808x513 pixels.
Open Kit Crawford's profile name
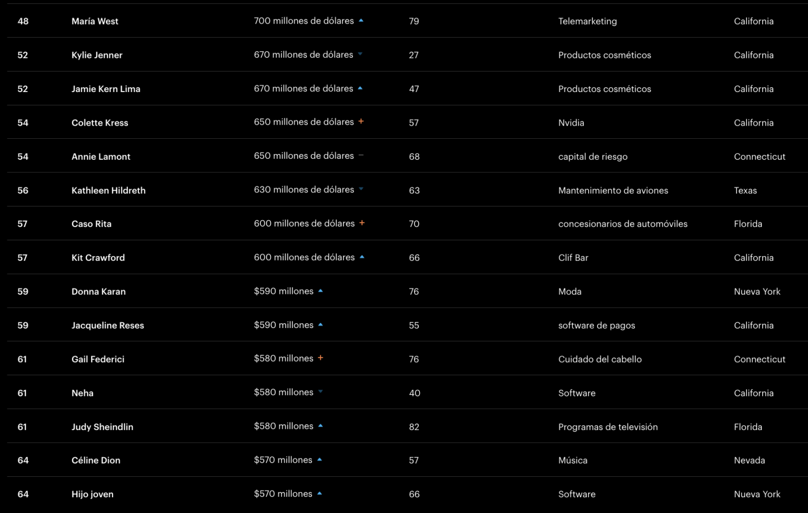(98, 258)
